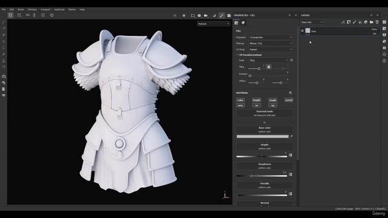Open the File menu
Screen dimensions: 388x218
[x=4, y=10]
